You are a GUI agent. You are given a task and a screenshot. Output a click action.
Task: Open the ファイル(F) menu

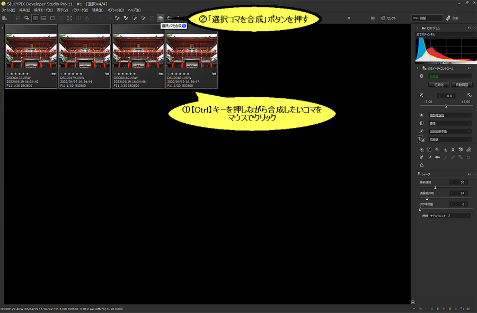[8, 10]
